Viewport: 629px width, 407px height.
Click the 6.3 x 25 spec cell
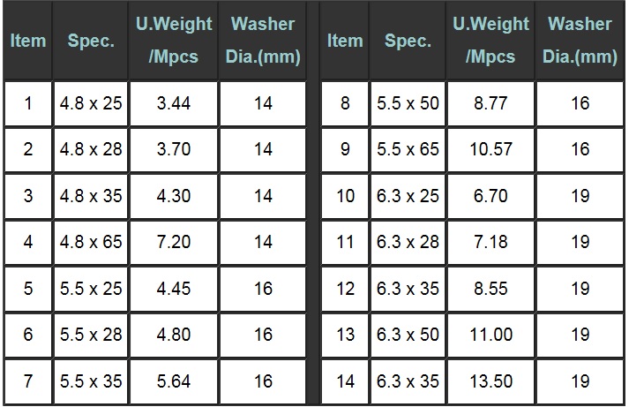pos(408,196)
